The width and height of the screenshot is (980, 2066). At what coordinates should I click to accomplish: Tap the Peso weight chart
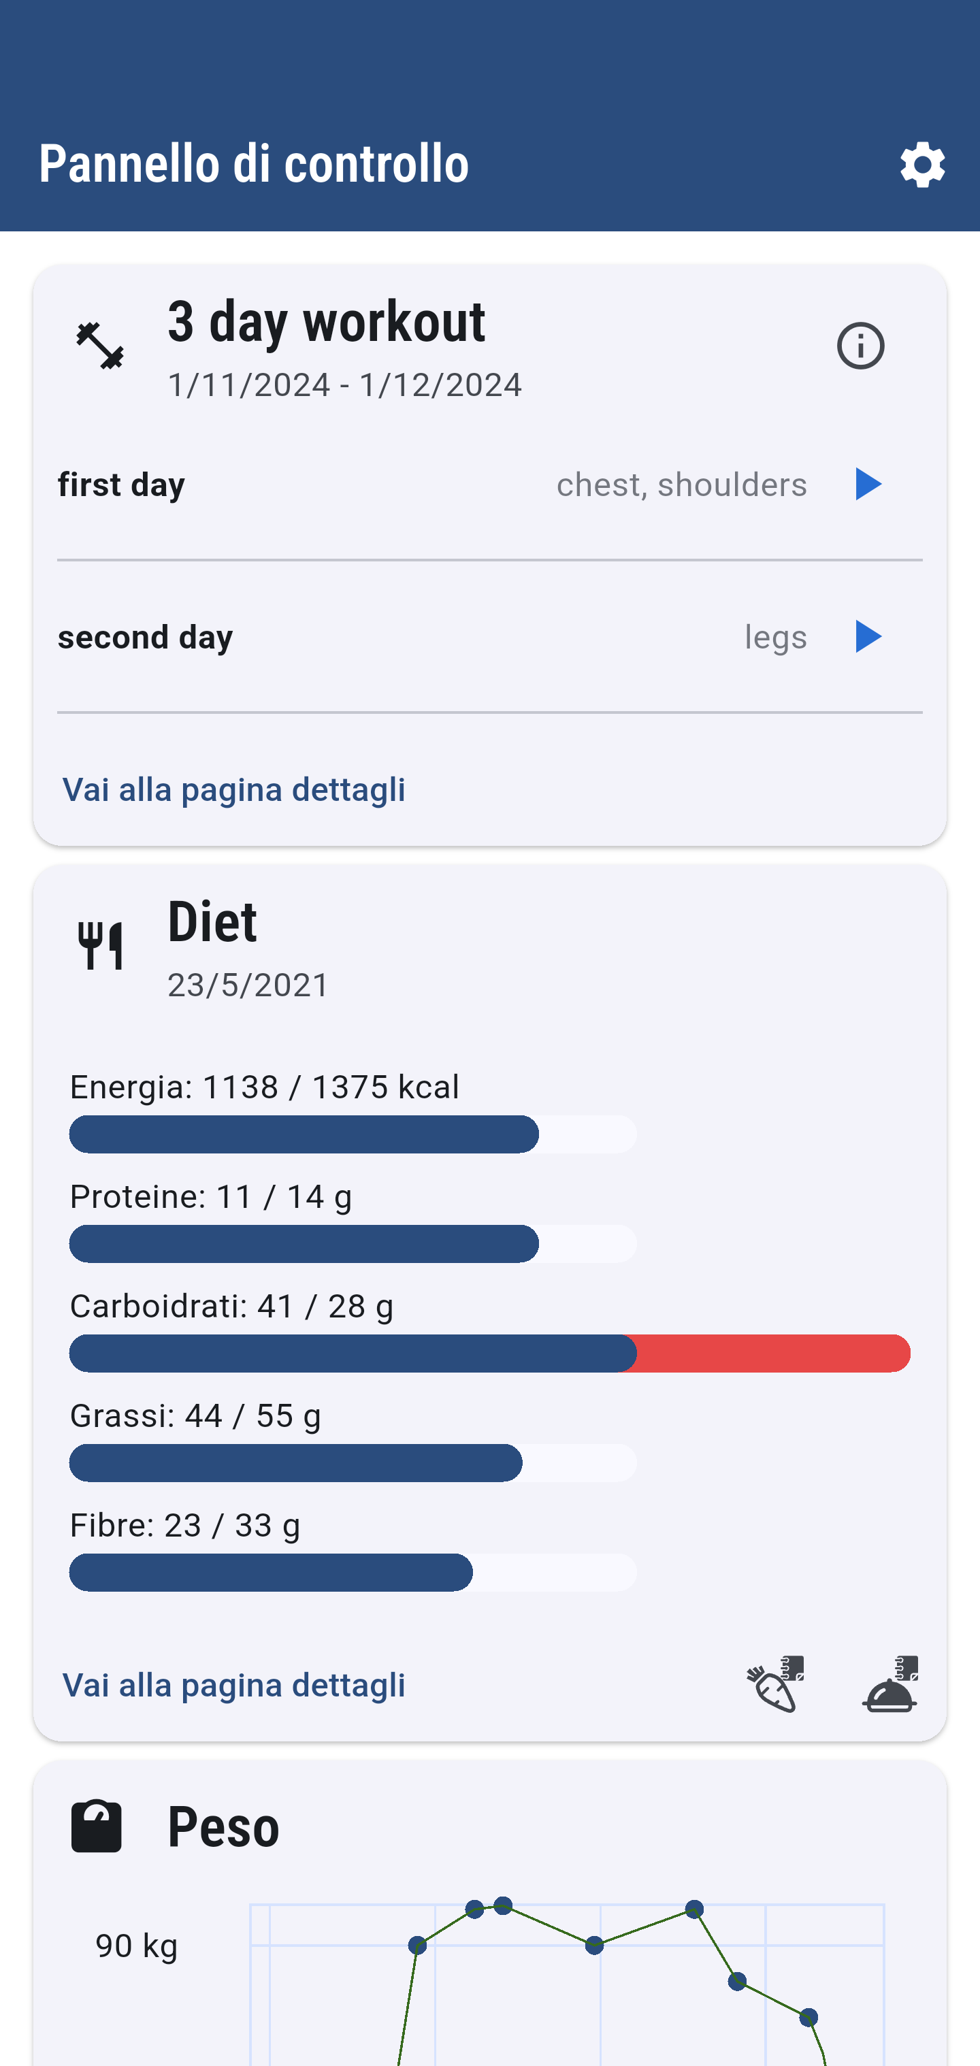566,1981
